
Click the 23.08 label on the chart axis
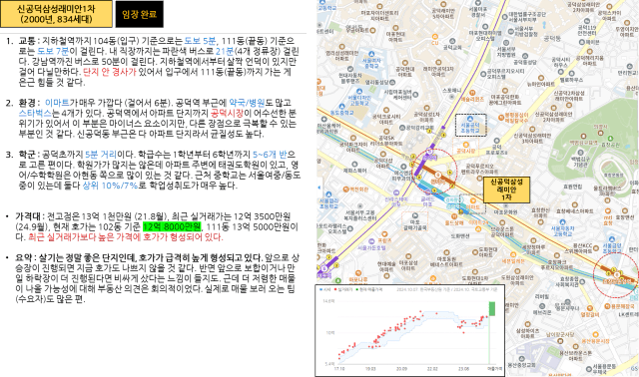pos(463,368)
